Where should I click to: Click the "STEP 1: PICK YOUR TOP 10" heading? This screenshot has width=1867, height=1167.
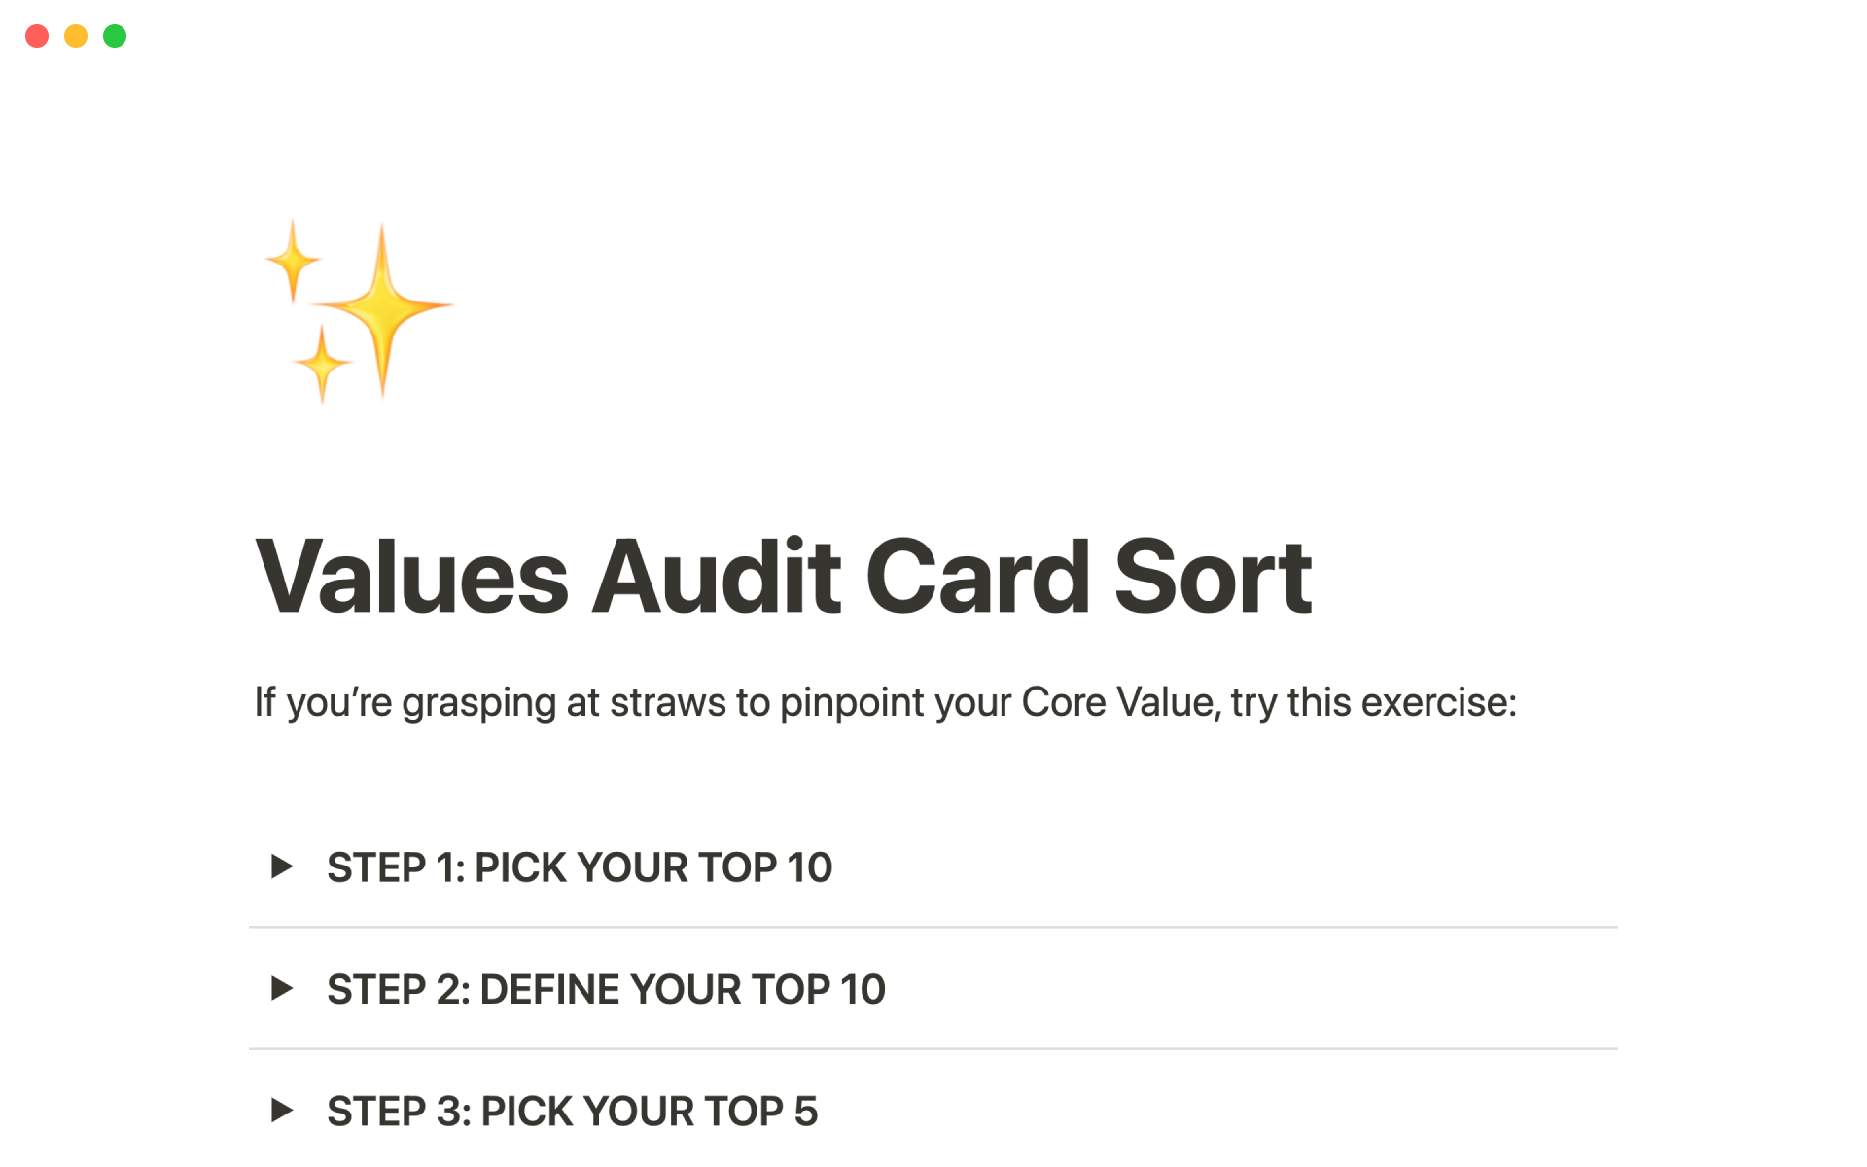580,867
